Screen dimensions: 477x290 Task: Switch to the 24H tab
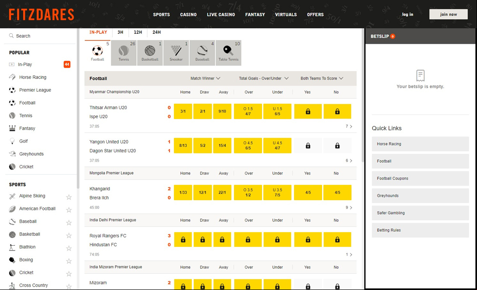157,32
